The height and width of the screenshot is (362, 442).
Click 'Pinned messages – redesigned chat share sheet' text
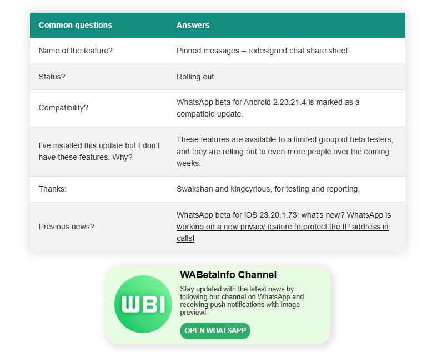[x=262, y=51]
